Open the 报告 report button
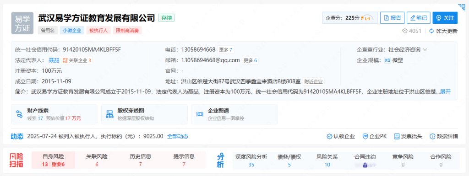The image size is (469, 176). 393,18
